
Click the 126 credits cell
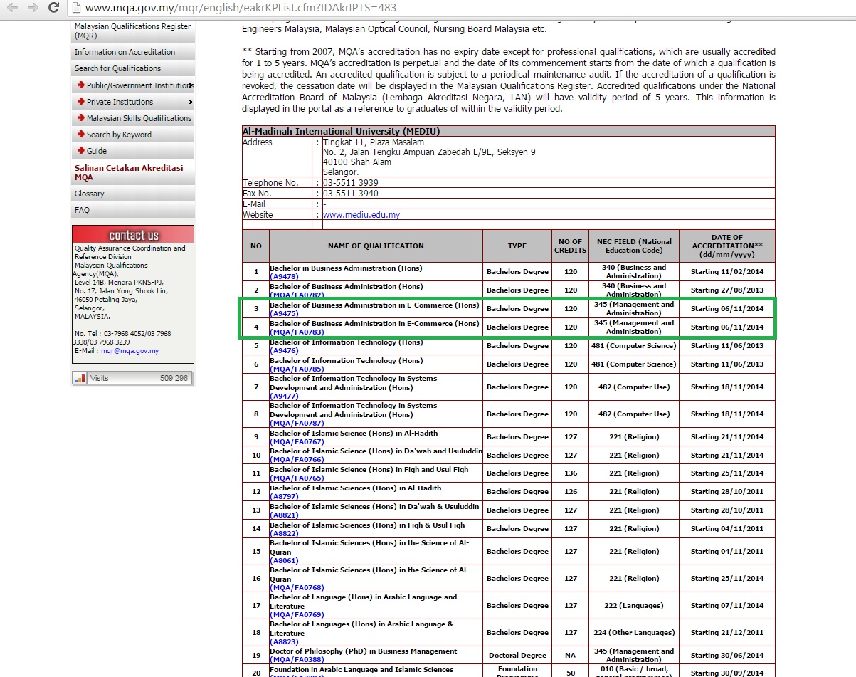[571, 492]
